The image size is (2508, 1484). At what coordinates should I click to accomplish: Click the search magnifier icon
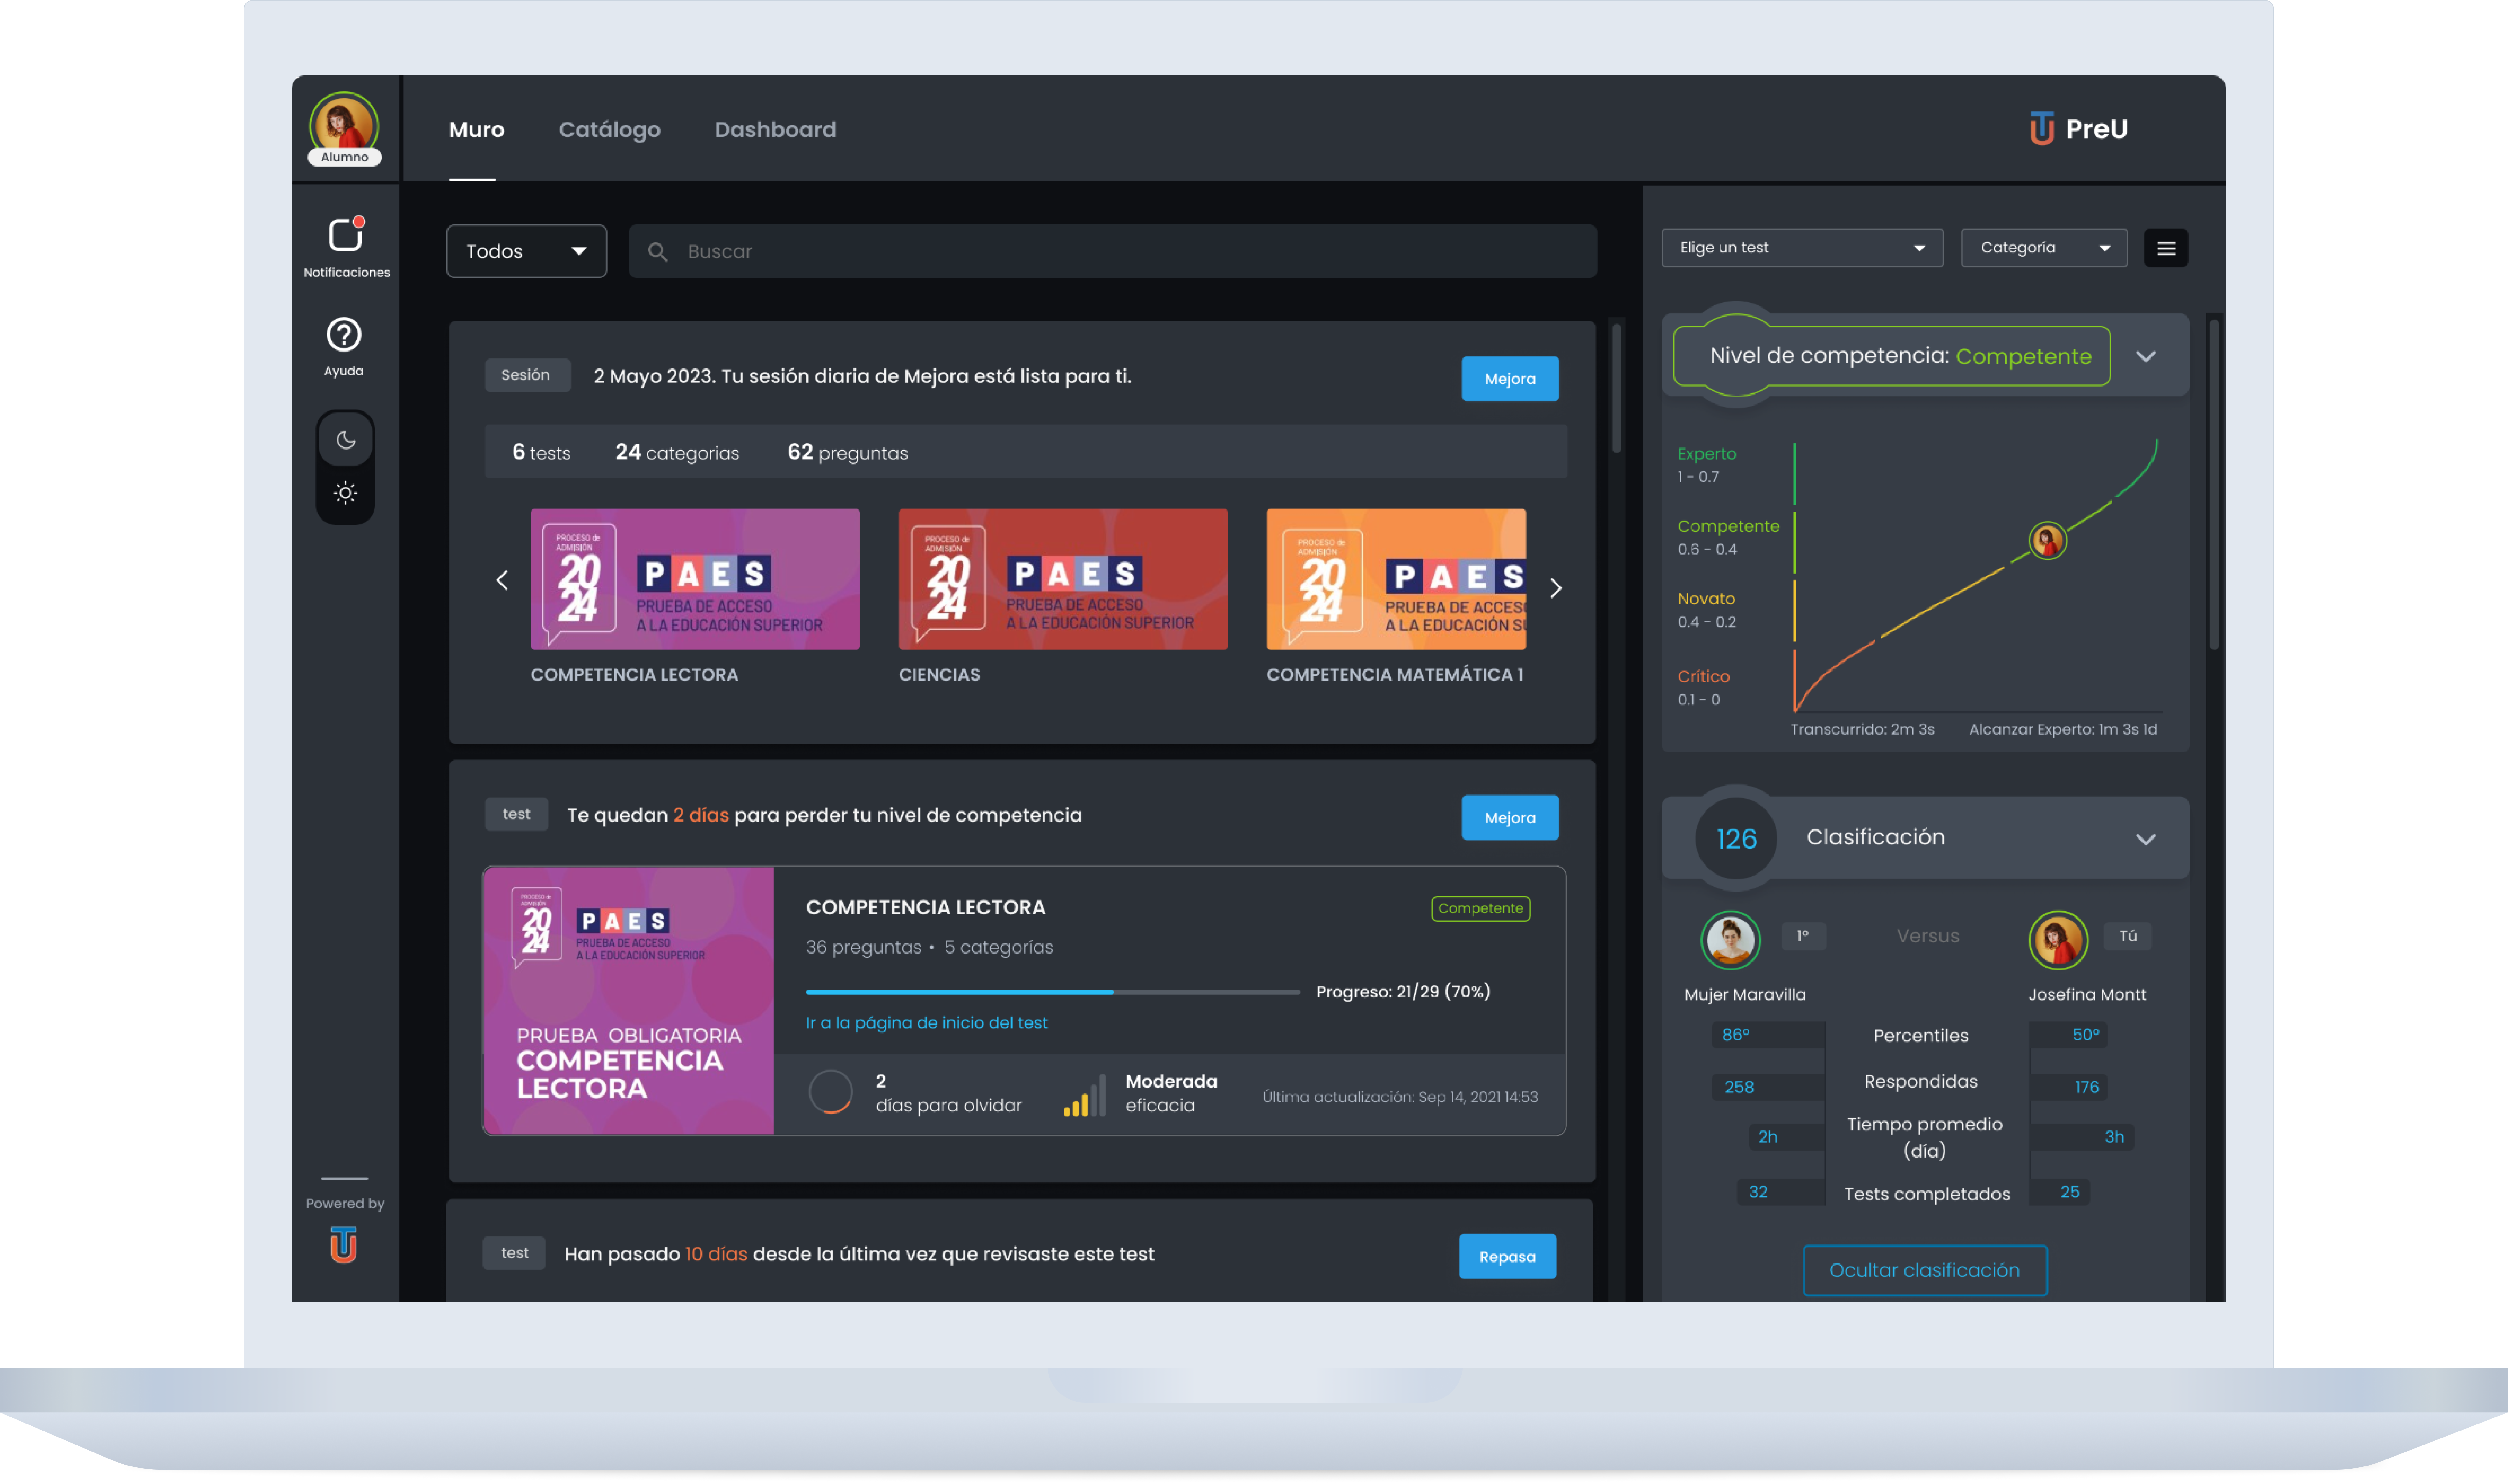click(x=657, y=252)
